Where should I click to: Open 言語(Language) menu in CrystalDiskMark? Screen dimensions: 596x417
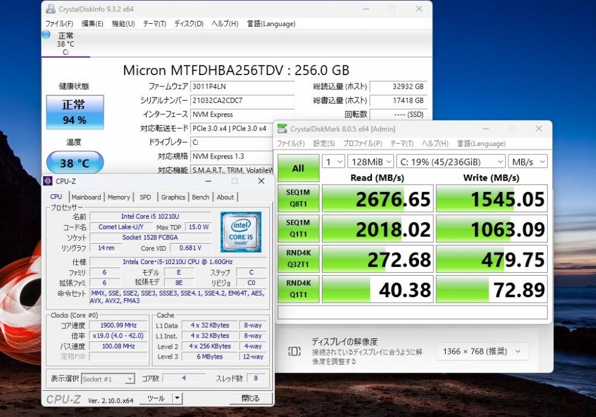481,144
